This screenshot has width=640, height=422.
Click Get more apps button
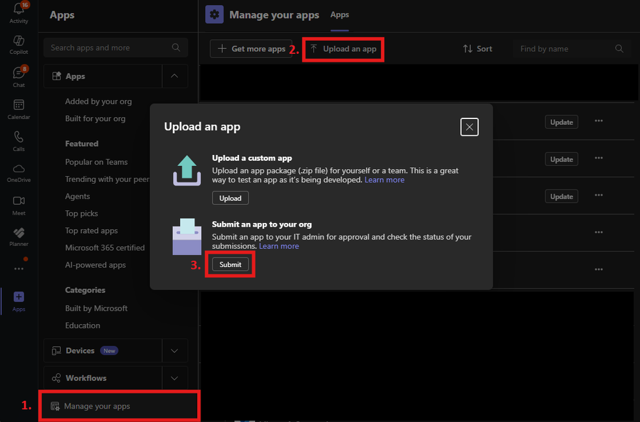click(x=251, y=49)
